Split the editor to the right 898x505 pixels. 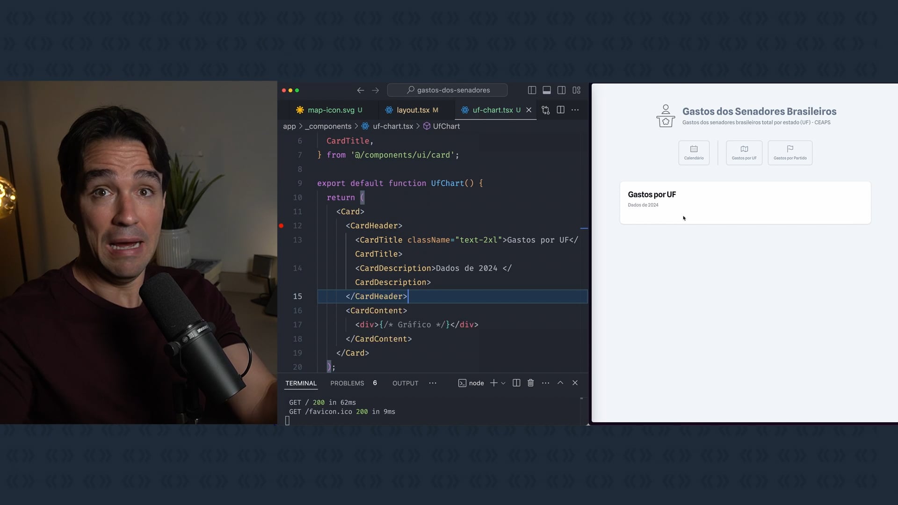coord(560,110)
